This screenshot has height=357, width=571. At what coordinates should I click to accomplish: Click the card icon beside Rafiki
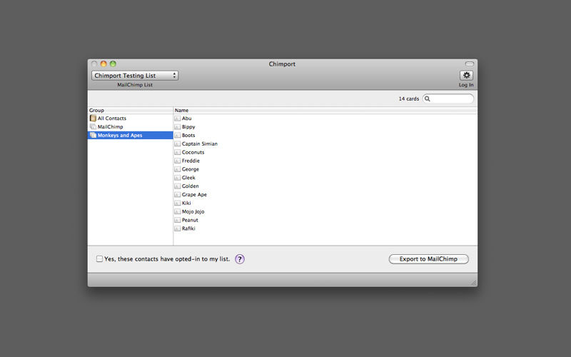177,228
